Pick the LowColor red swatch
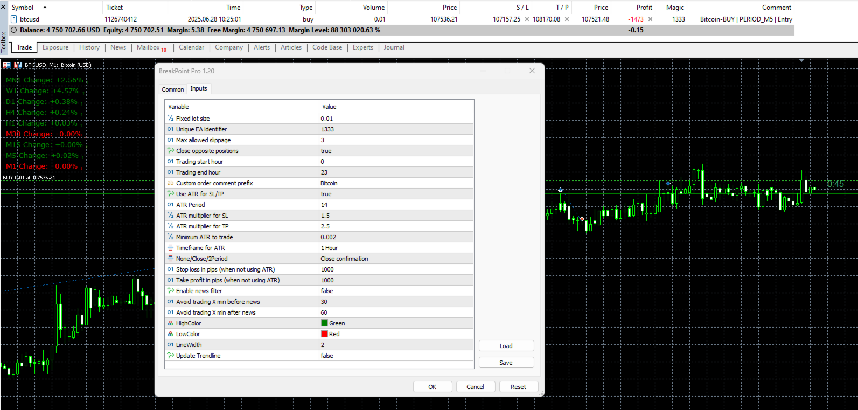The height and width of the screenshot is (410, 858). (x=324, y=334)
